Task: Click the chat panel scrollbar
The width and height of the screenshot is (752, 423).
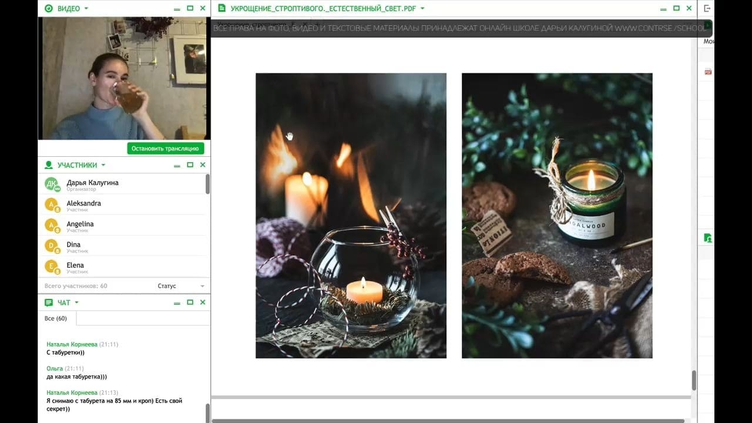Action: 208,413
